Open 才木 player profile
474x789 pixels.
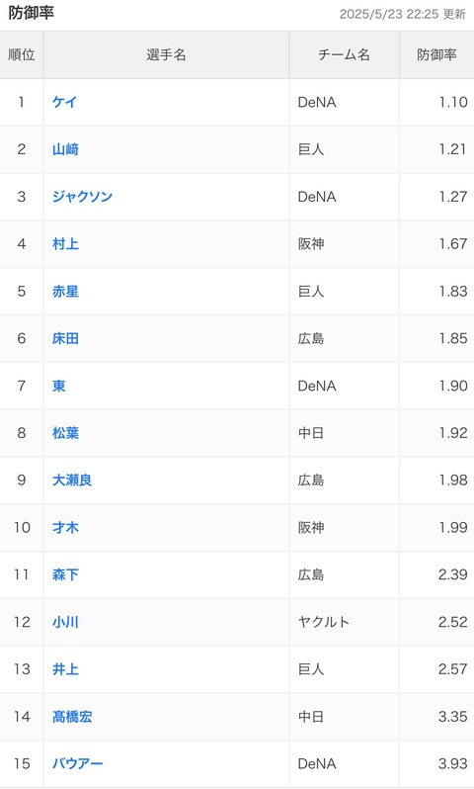[x=65, y=527]
